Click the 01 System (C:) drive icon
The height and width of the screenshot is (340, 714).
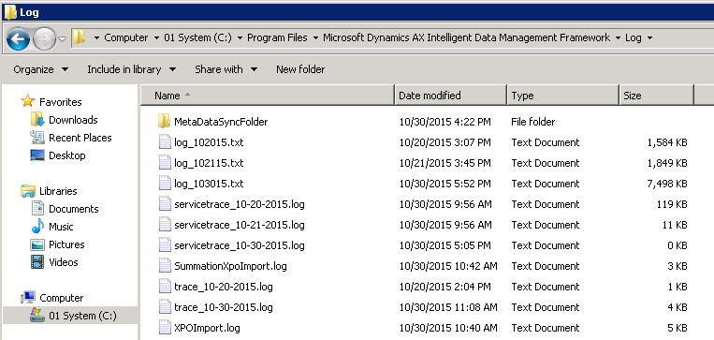(x=37, y=315)
